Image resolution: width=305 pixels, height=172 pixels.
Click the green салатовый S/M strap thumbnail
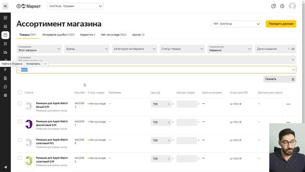[x=29, y=161]
